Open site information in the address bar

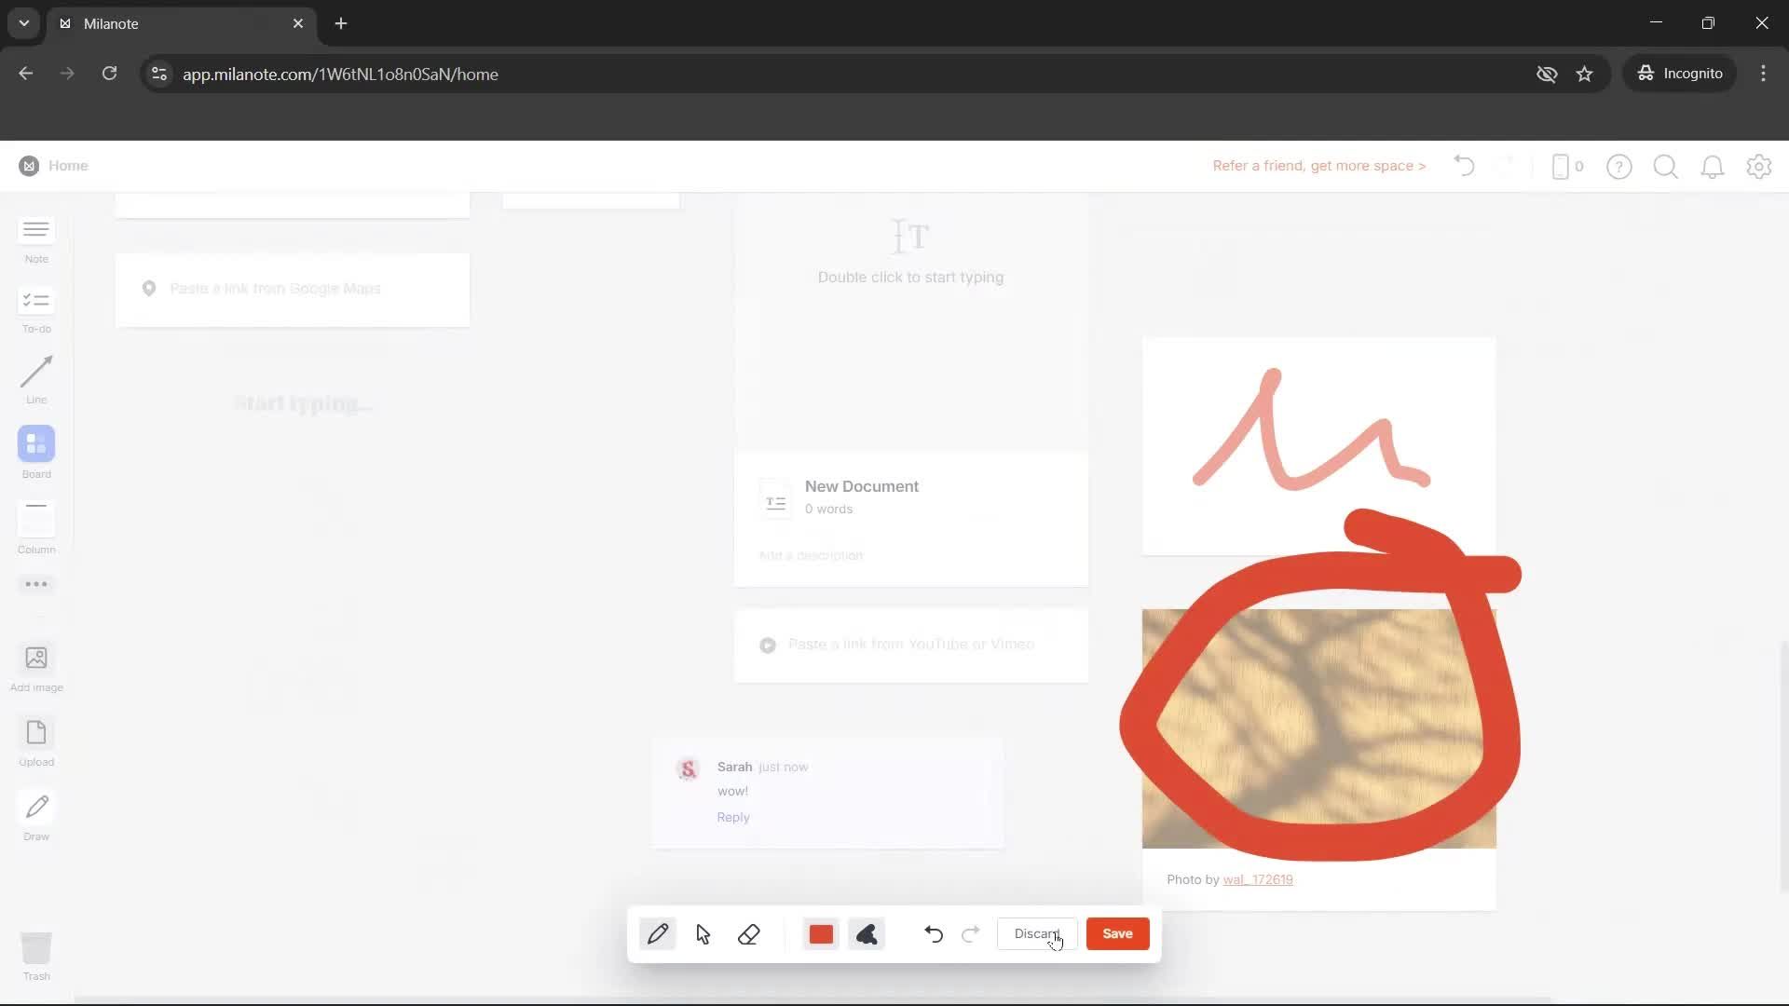click(x=158, y=75)
